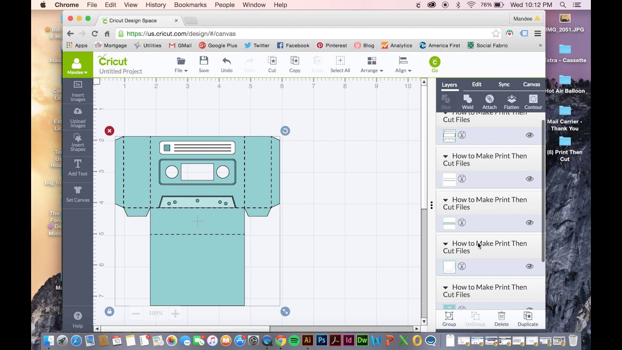
Task: Open the Mandee account dropdown
Action: 77,65
